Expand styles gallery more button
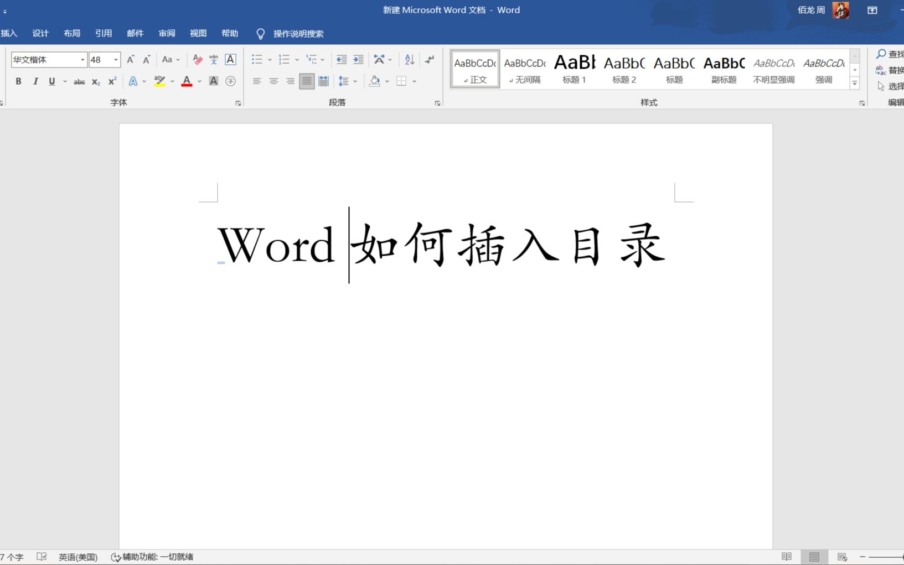Screen dimensions: 904x565 [855, 84]
